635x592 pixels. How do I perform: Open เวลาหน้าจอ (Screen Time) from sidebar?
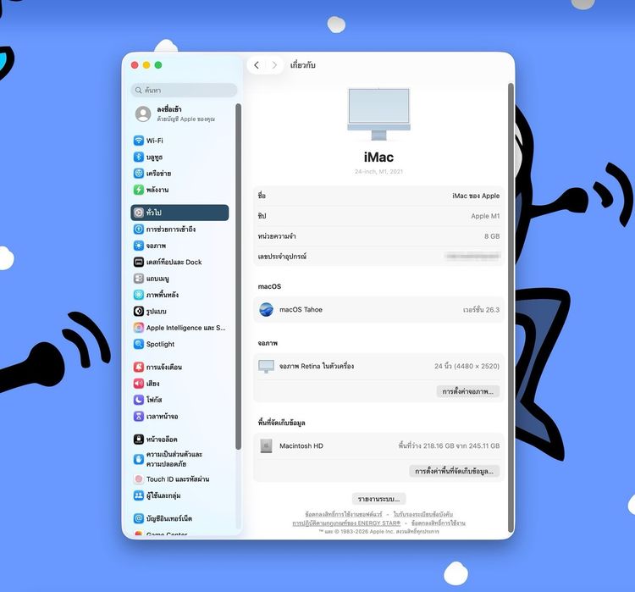pyautogui.click(x=162, y=416)
